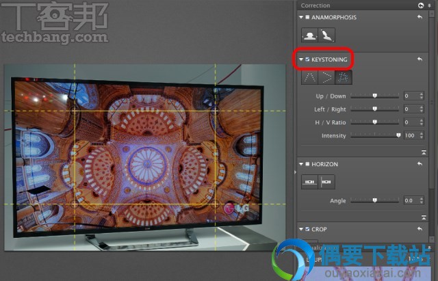Screen dimensions: 438x281
Task: Click the HORIZON section title
Action: click(324, 164)
